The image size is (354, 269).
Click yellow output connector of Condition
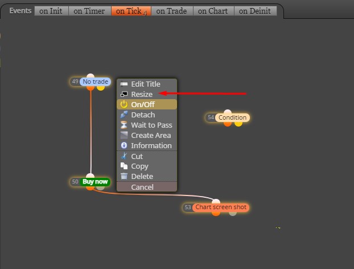238,124
